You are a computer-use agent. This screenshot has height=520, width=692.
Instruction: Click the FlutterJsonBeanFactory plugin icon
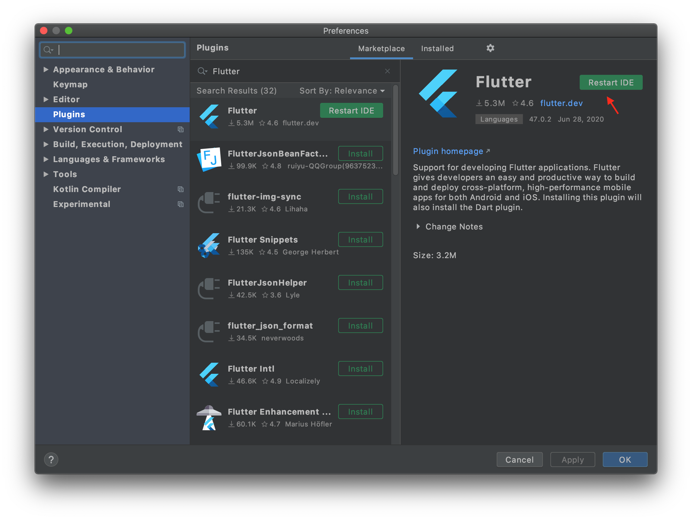209,159
